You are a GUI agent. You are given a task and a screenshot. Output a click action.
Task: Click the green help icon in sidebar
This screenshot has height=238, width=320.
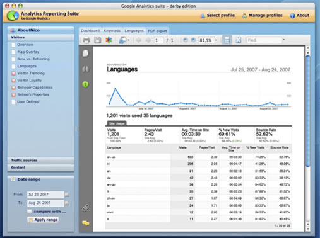(85, 84)
